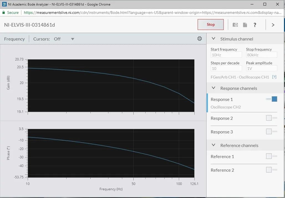Image resolution: width=285 pixels, height=198 pixels.
Task: Click the [?] help link for wiring
Action: coord(274,77)
